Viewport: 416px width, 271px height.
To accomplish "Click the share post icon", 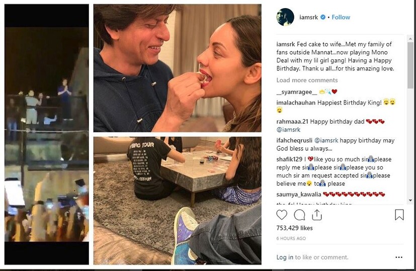I will click(x=317, y=215).
